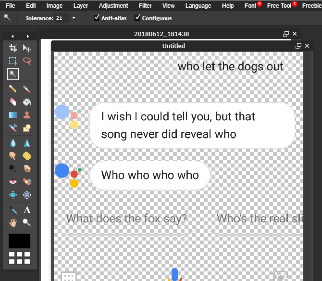Image resolution: width=322 pixels, height=281 pixels.
Task: Select the Pencil tool
Action: [12, 89]
